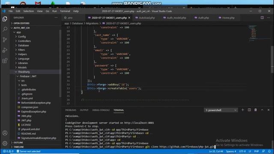Expand the Controllers folder

[x=24, y=41]
